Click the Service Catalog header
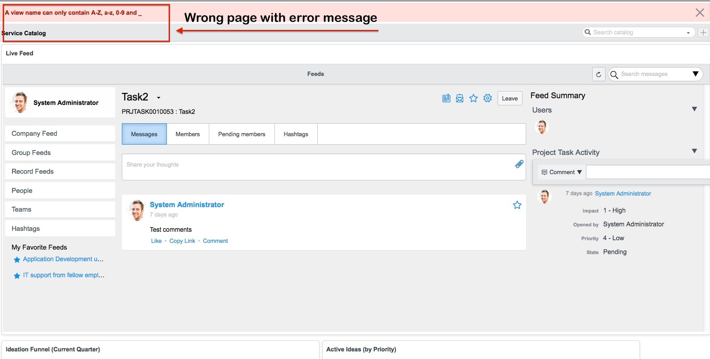 [x=24, y=33]
